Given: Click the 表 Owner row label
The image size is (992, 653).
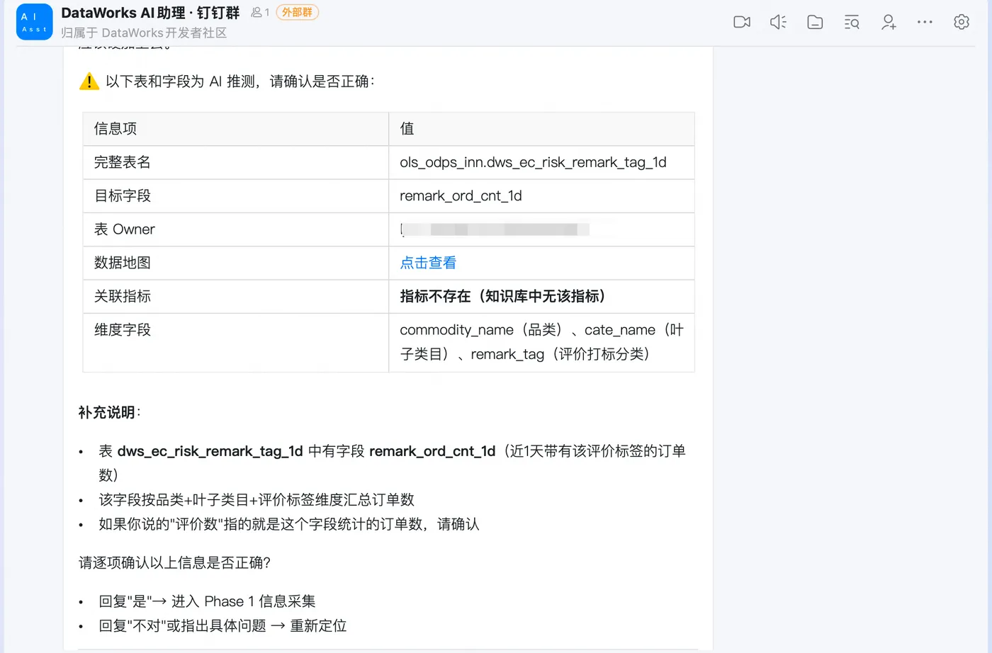Looking at the screenshot, I should [x=125, y=229].
